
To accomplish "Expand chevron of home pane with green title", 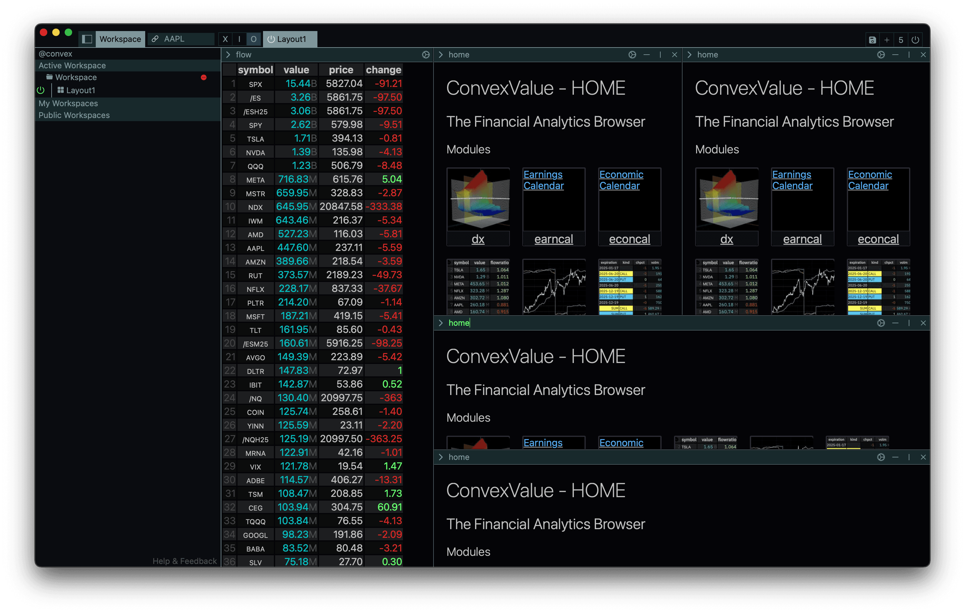I will (441, 323).
